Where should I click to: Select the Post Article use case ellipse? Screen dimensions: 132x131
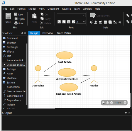[x=65, y=55]
